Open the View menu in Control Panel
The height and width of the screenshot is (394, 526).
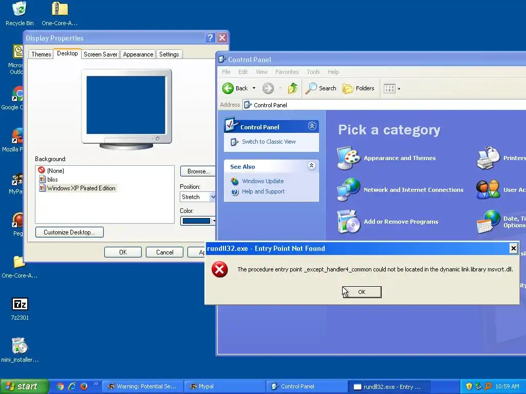tap(261, 72)
